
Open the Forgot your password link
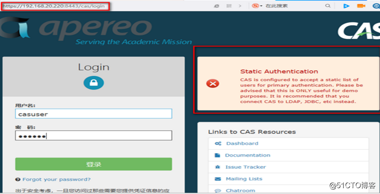pos(57,180)
